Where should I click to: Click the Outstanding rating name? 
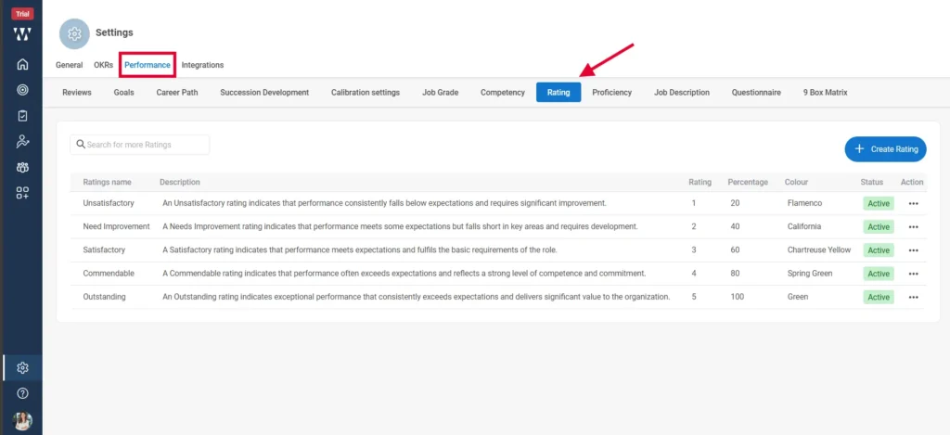click(104, 297)
